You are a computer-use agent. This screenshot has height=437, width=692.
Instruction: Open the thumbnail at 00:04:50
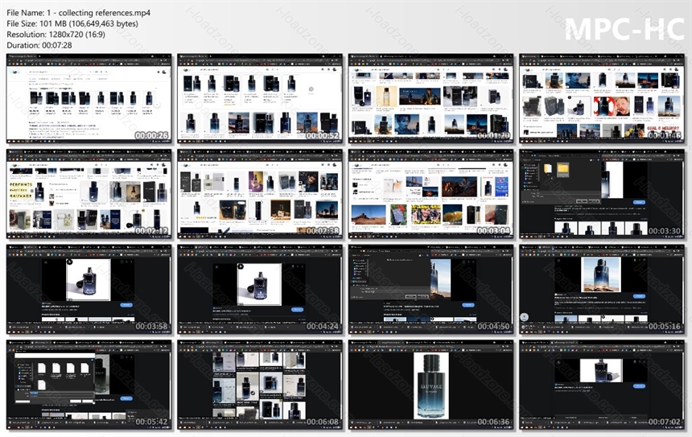pyautogui.click(x=430, y=290)
